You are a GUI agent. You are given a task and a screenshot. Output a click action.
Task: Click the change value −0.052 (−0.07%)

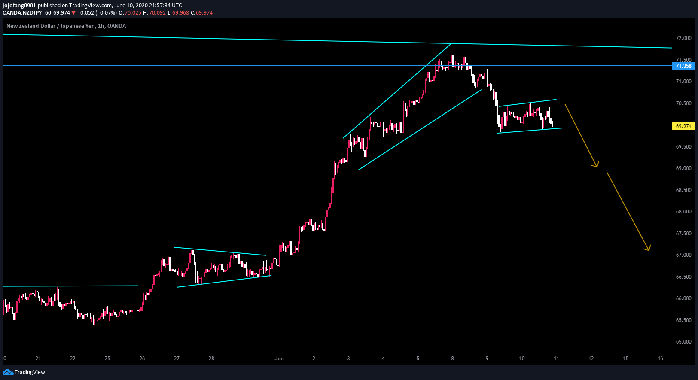(97, 13)
